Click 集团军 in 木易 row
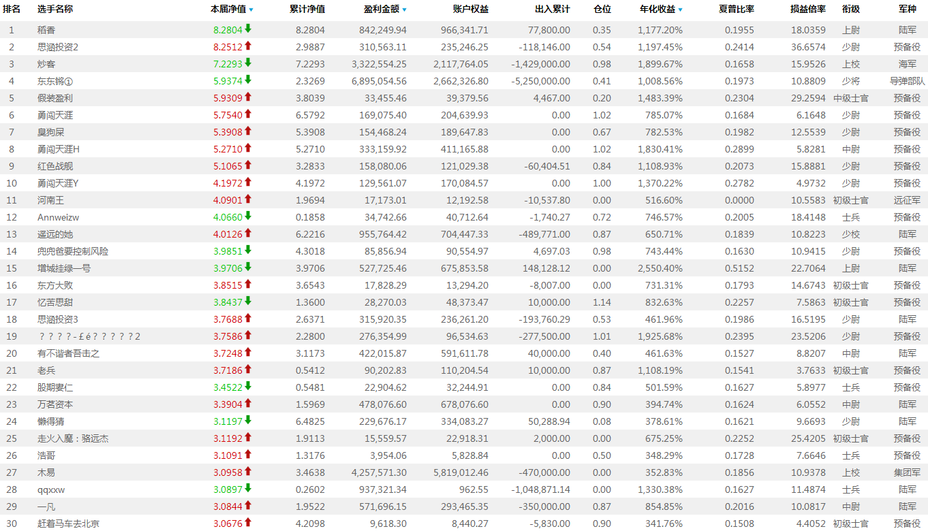928x531 pixels. [908, 472]
